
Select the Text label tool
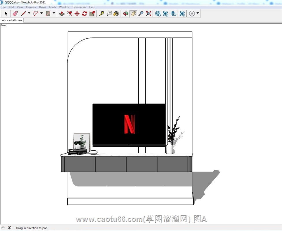[x=109, y=14]
